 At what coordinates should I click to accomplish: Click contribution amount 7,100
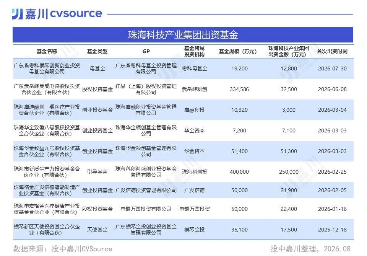[x=289, y=130]
